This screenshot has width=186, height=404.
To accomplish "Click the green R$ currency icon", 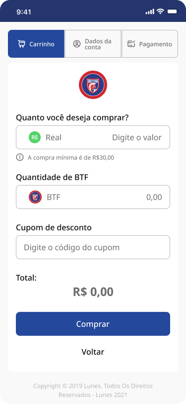I will pyautogui.click(x=35, y=137).
